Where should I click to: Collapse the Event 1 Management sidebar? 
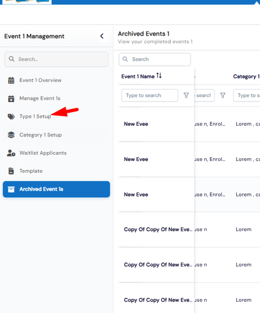click(x=102, y=36)
